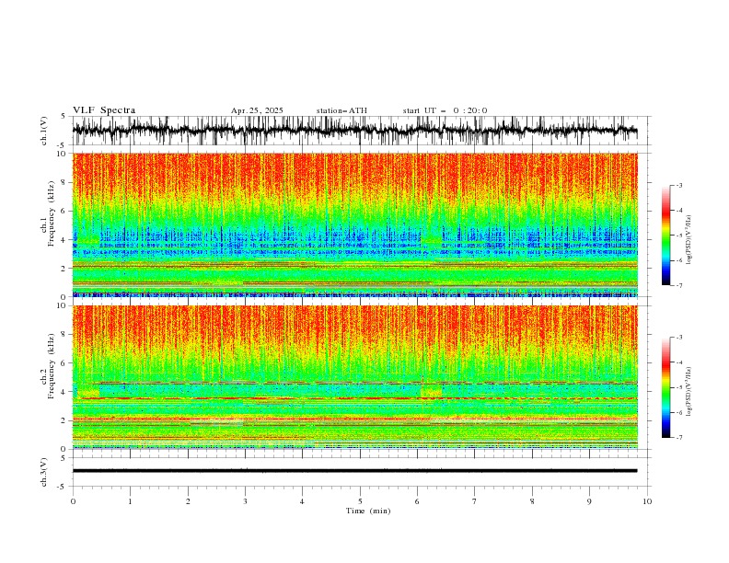This screenshot has width=729, height=563.
Task: Click the '6' kHz tick of ch.2 spectrogram
Action: (x=65, y=363)
